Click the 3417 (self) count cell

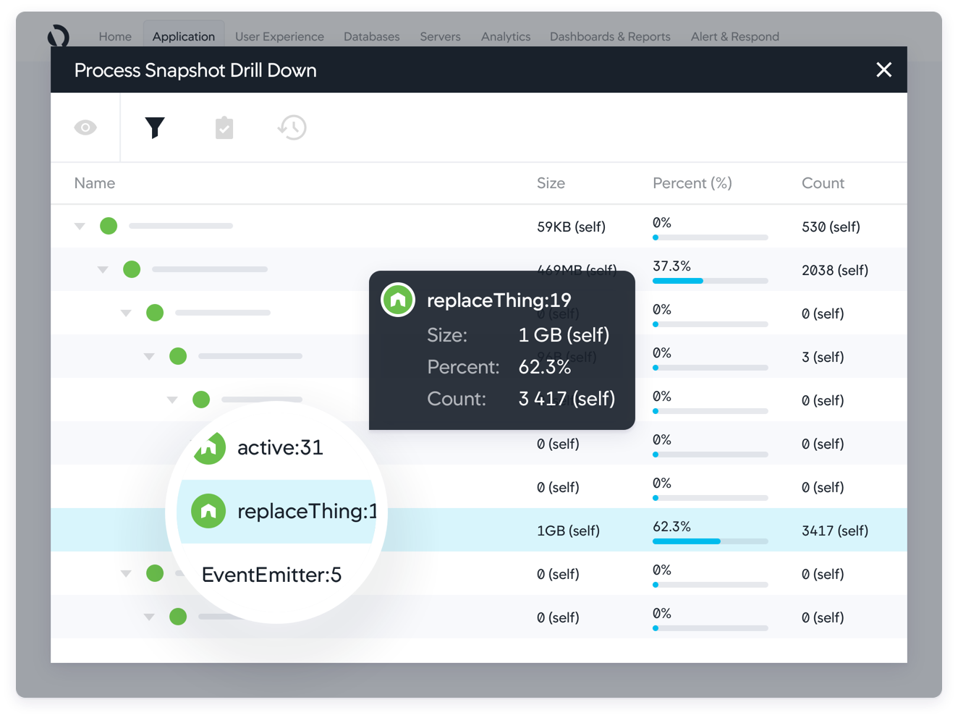click(x=835, y=531)
